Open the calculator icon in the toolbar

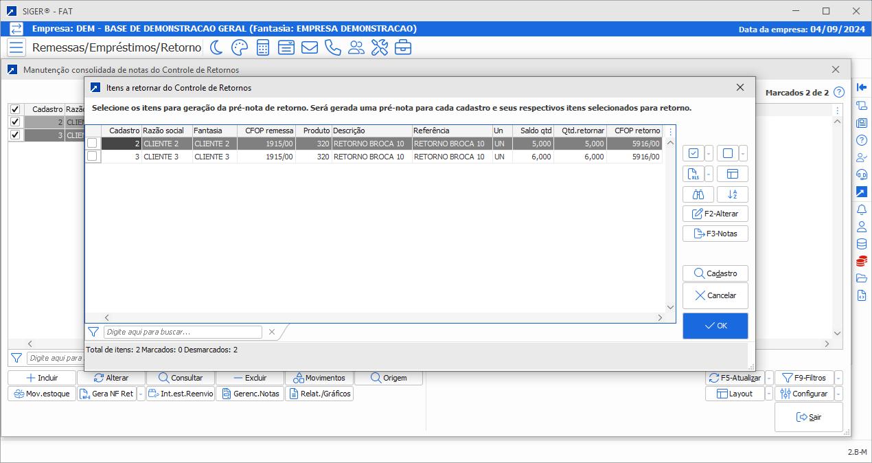tap(264, 48)
